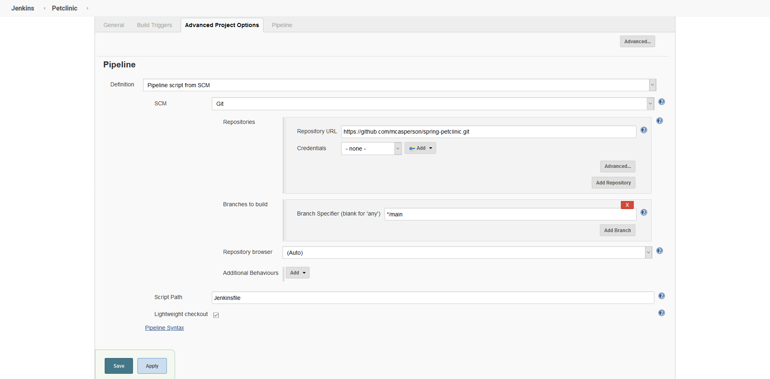Open the Repository browser dropdown

point(648,252)
